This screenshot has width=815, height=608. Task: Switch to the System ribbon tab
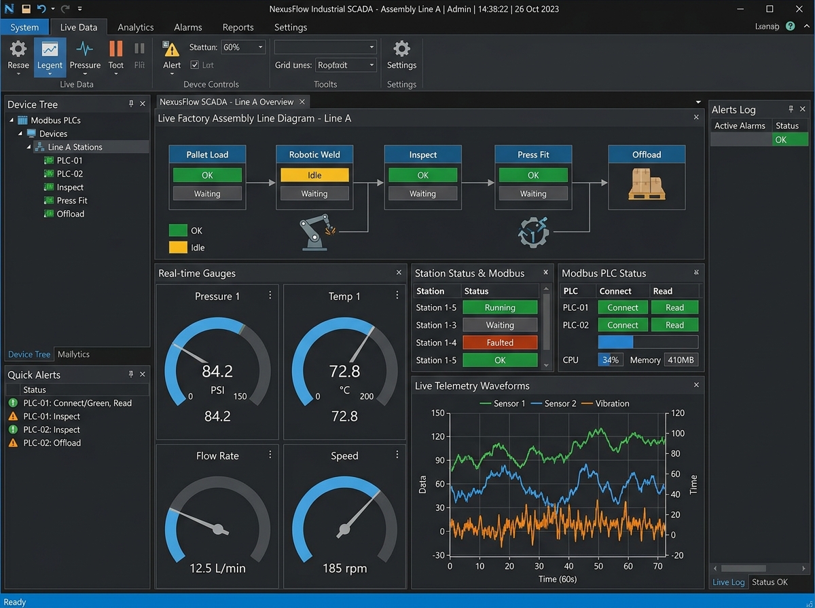(24, 27)
